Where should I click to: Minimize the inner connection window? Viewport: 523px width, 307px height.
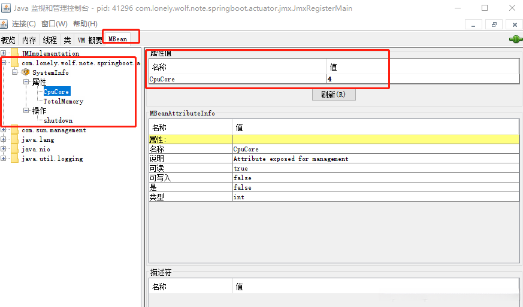click(x=473, y=25)
